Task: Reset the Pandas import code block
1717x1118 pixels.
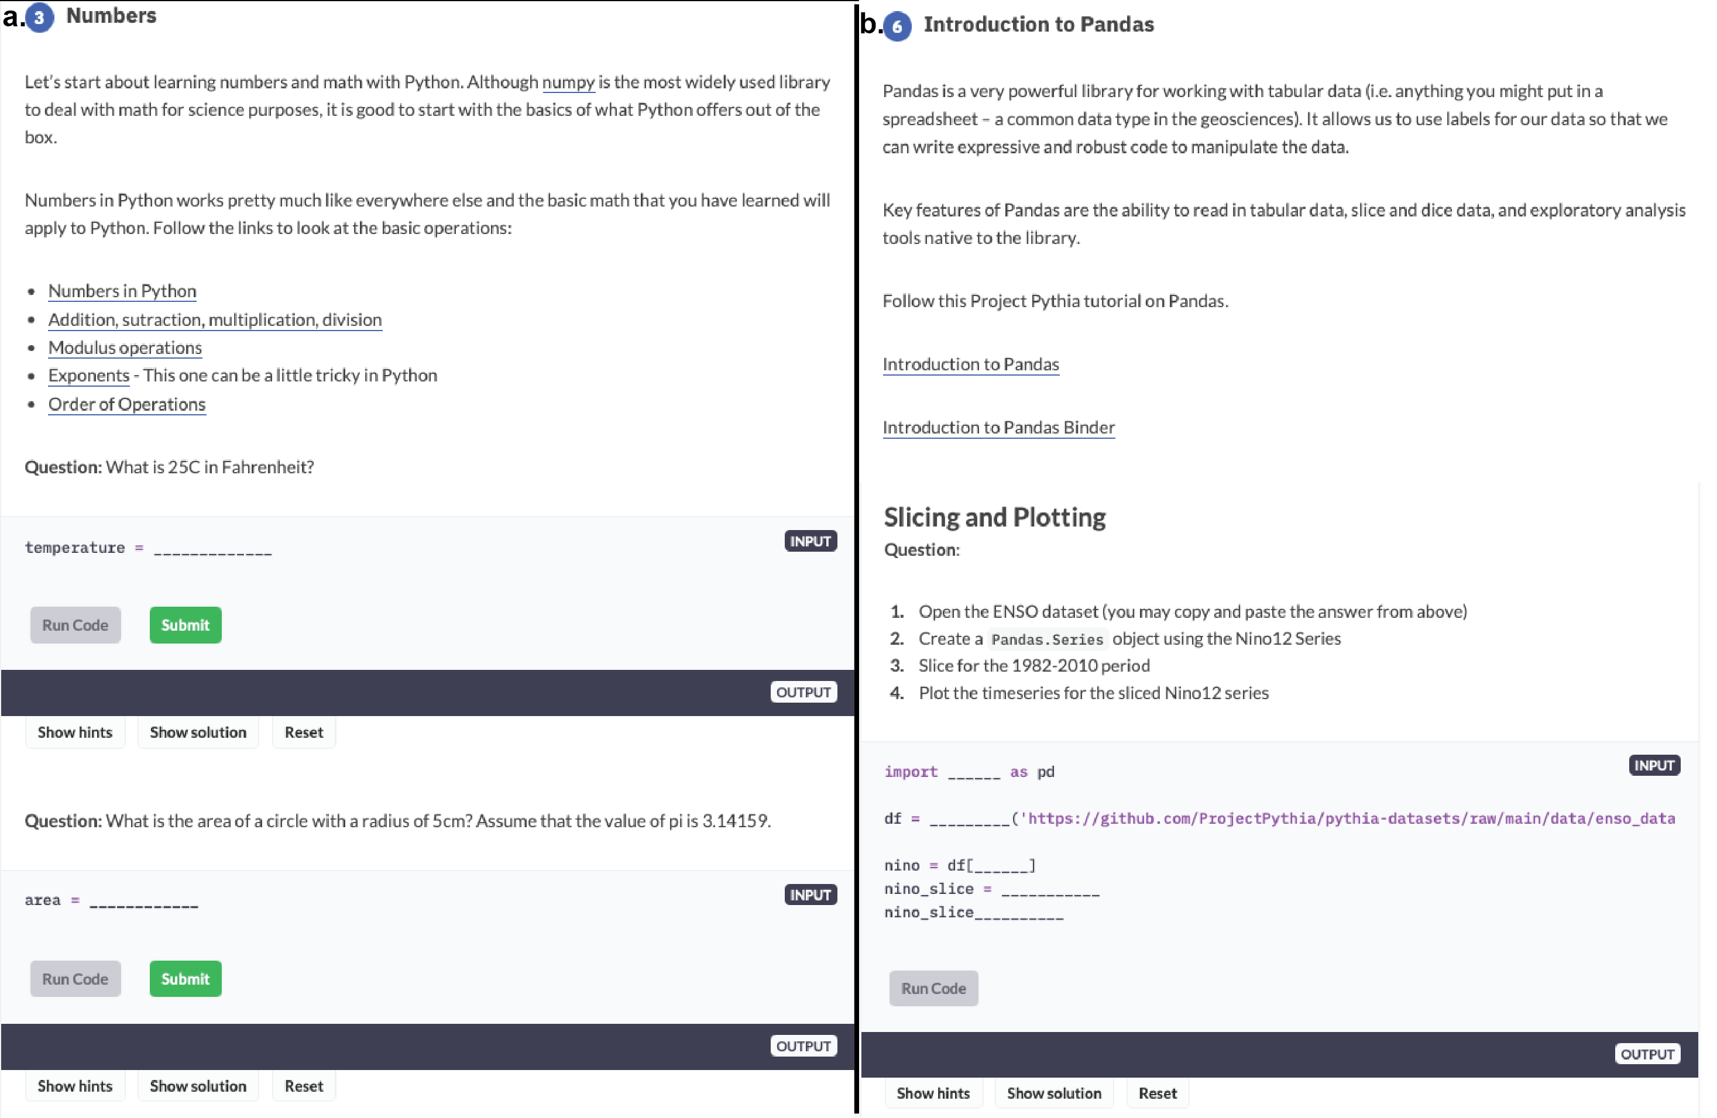Action: [x=1157, y=1093]
